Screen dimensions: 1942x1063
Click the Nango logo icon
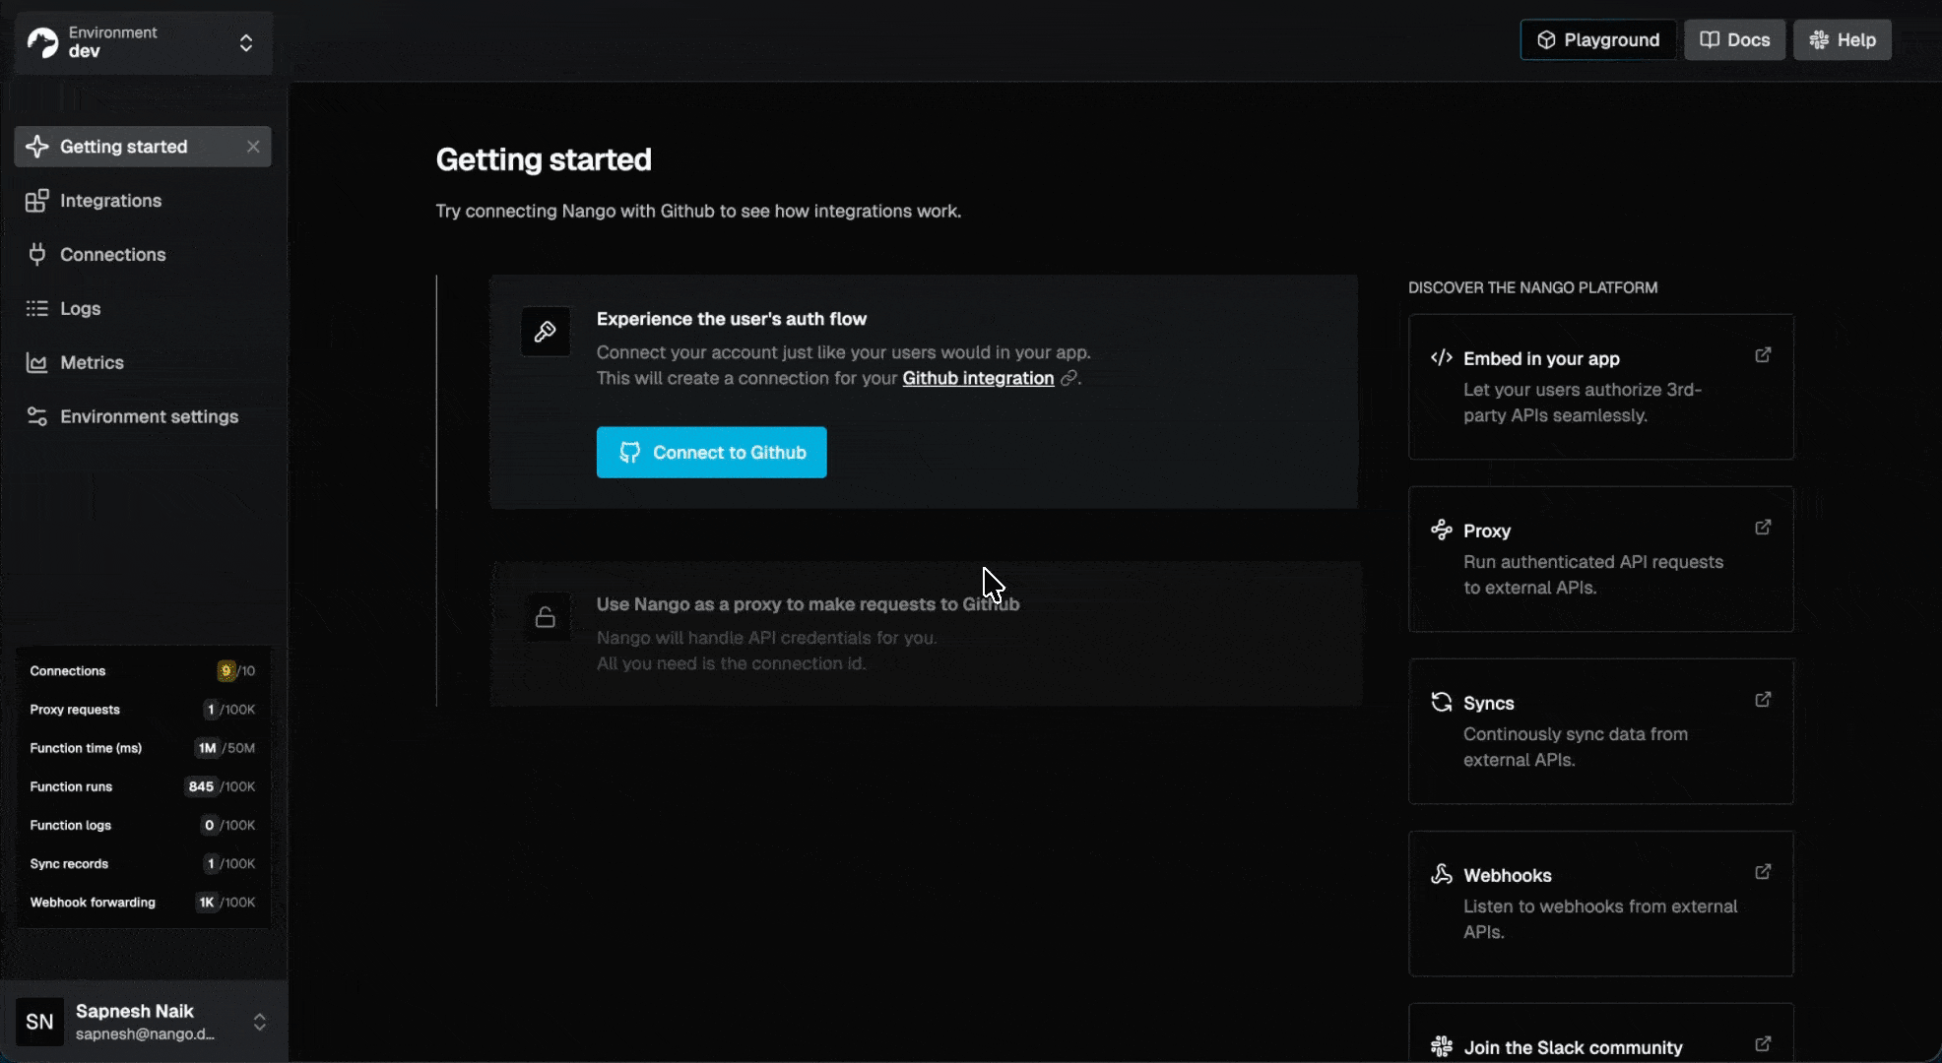42,42
